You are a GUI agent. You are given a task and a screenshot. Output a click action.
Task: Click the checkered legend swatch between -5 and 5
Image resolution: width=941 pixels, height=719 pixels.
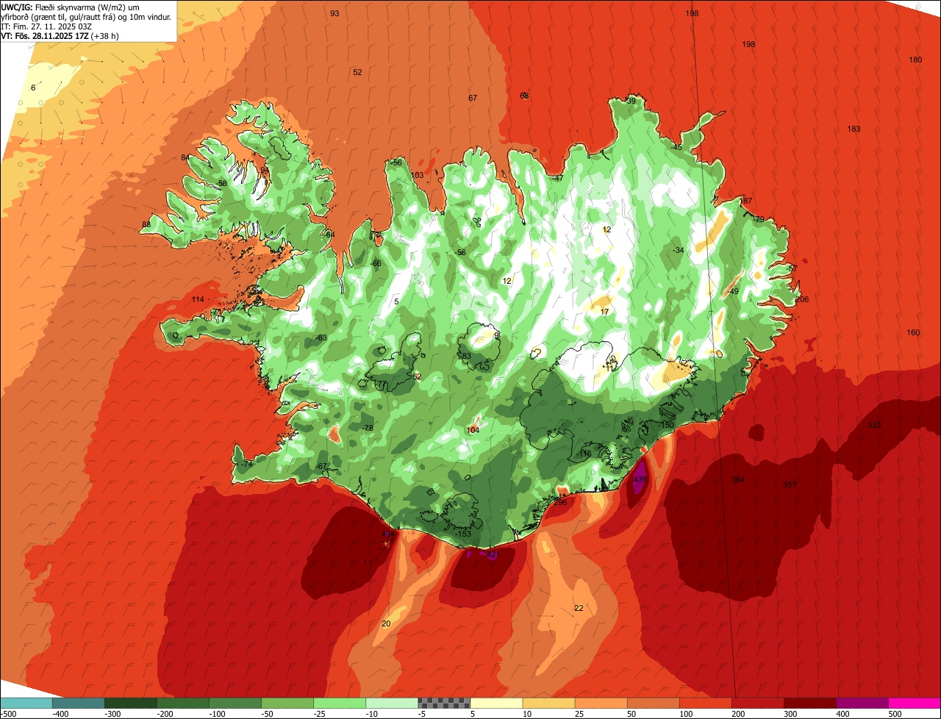443,703
